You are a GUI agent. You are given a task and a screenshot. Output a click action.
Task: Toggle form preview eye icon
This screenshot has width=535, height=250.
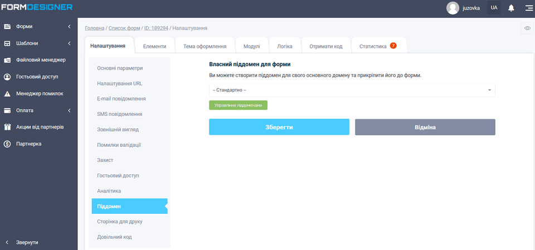click(x=527, y=28)
